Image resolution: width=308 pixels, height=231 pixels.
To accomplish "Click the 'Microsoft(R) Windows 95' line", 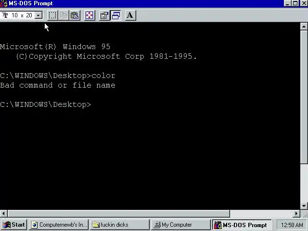I will (55, 47).
